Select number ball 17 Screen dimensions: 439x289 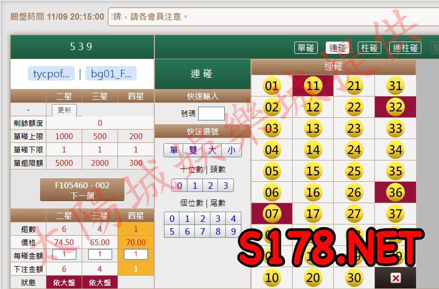point(313,213)
